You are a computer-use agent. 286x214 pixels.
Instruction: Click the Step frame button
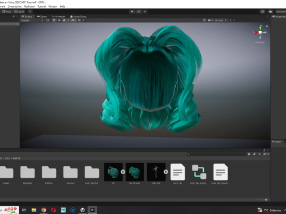click(145, 11)
